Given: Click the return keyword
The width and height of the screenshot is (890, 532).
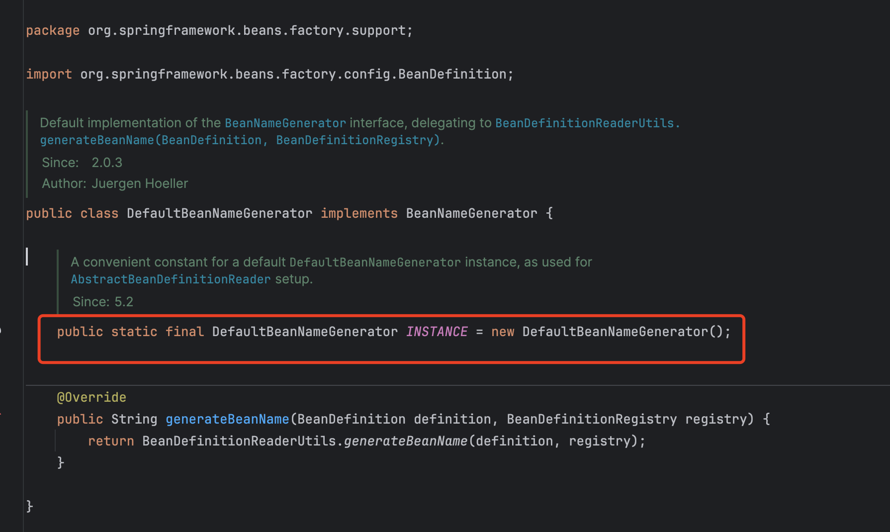Looking at the screenshot, I should click(111, 441).
